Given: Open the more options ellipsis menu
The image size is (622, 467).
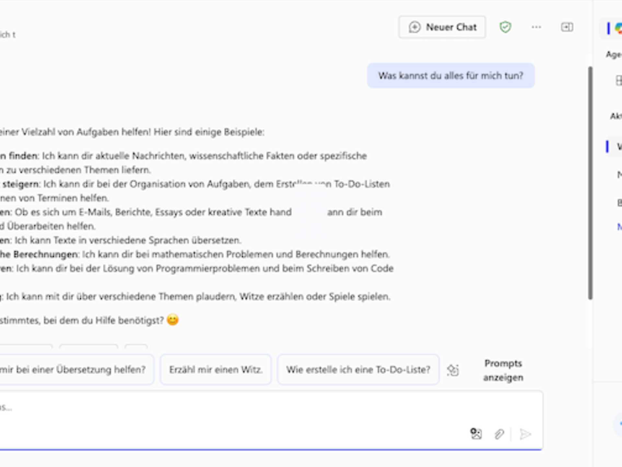Looking at the screenshot, I should pos(536,27).
